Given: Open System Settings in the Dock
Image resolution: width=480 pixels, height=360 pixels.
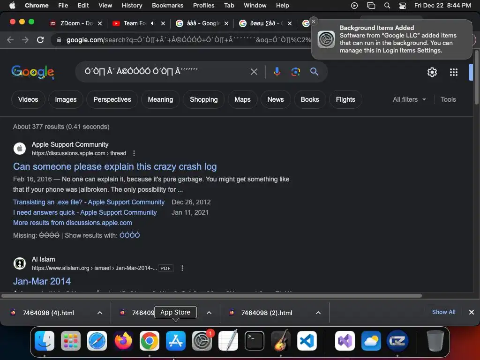Looking at the screenshot, I should pos(202,341).
